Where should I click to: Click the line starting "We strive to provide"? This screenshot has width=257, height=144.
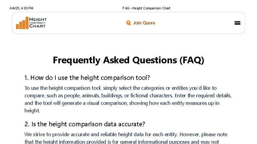126,135
